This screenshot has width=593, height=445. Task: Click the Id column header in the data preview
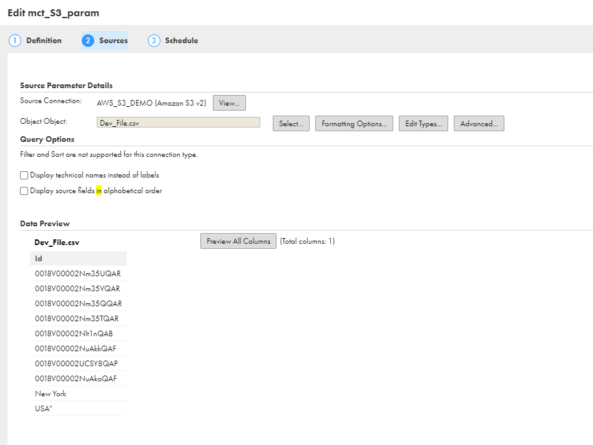pyautogui.click(x=78, y=259)
